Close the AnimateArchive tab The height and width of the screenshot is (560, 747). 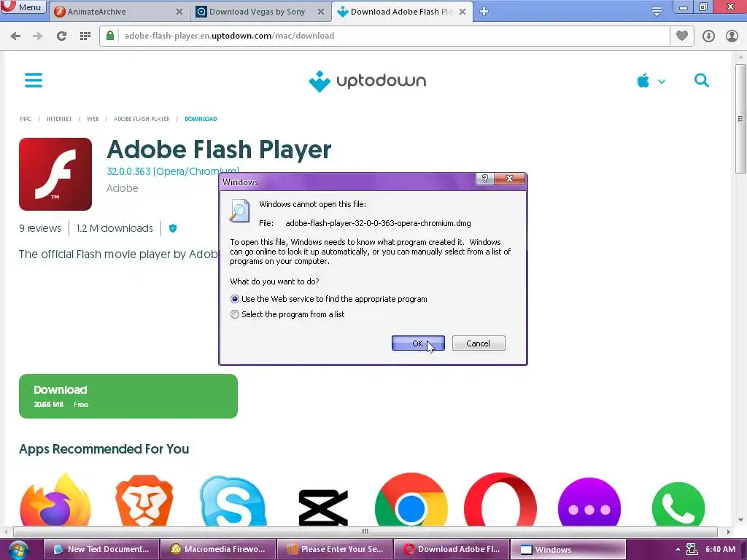pos(179,12)
